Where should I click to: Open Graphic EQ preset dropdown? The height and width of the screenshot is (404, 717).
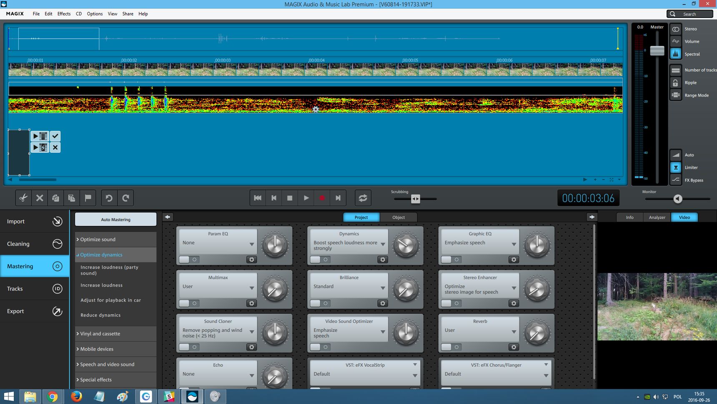coord(514,244)
